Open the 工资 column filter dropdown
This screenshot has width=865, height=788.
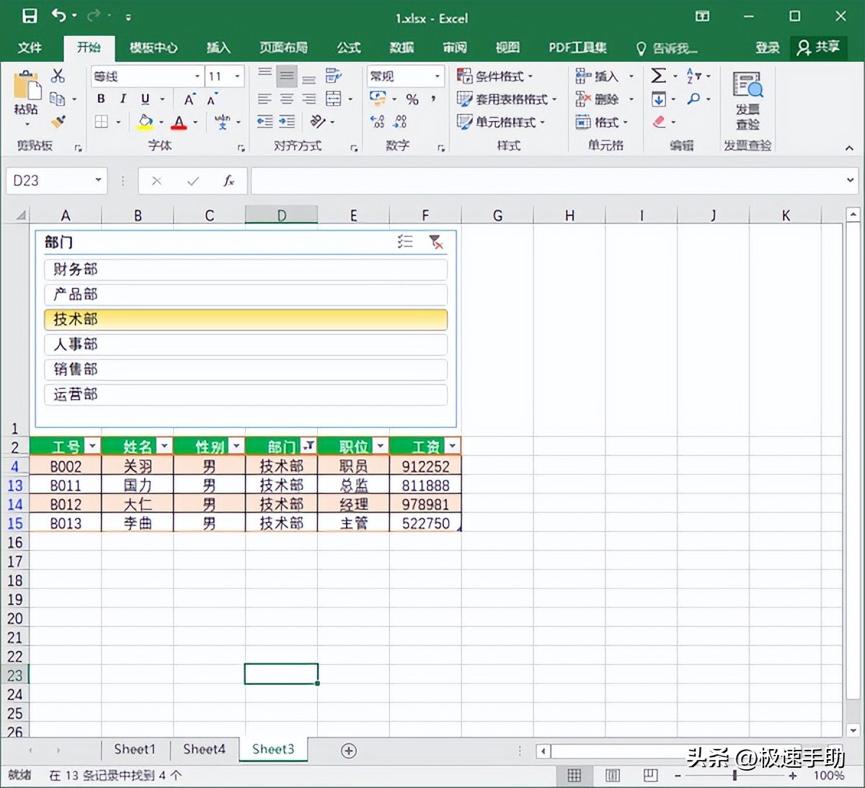pyautogui.click(x=452, y=447)
